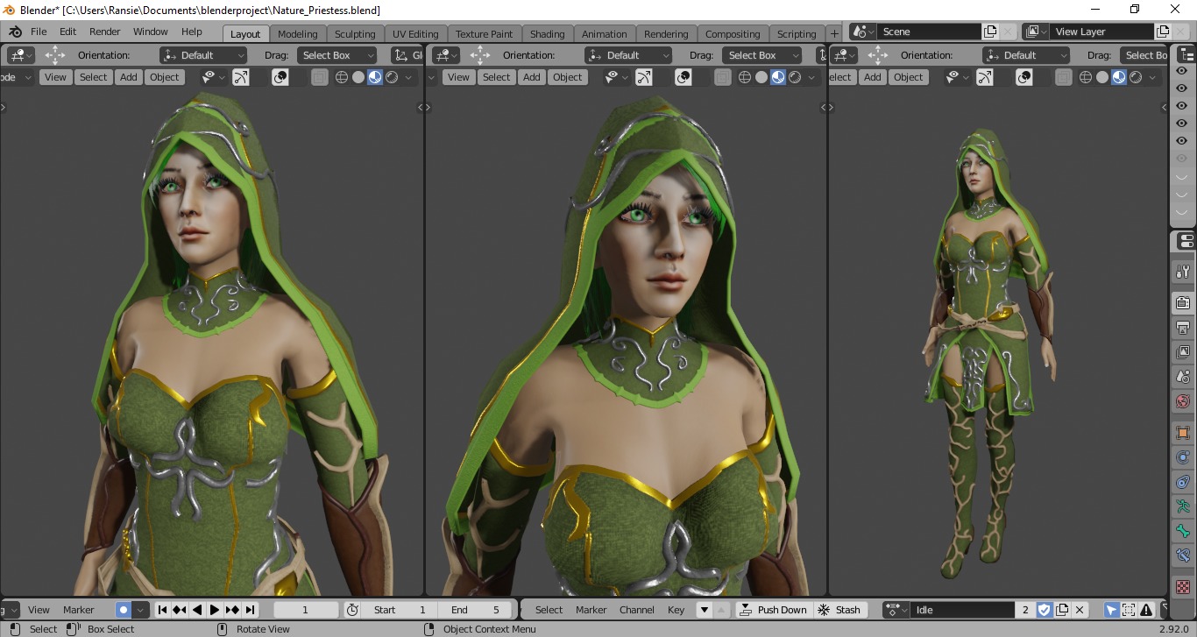Click the Idle action name field
Screen dimensions: 1197x637
click(x=964, y=610)
